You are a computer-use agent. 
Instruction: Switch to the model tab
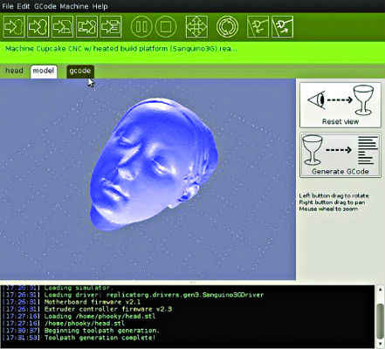[44, 72]
